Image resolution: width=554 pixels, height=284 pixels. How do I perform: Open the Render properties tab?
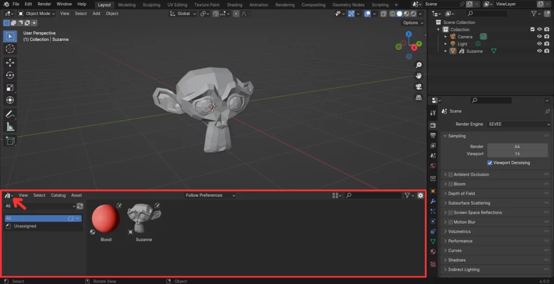[433, 125]
